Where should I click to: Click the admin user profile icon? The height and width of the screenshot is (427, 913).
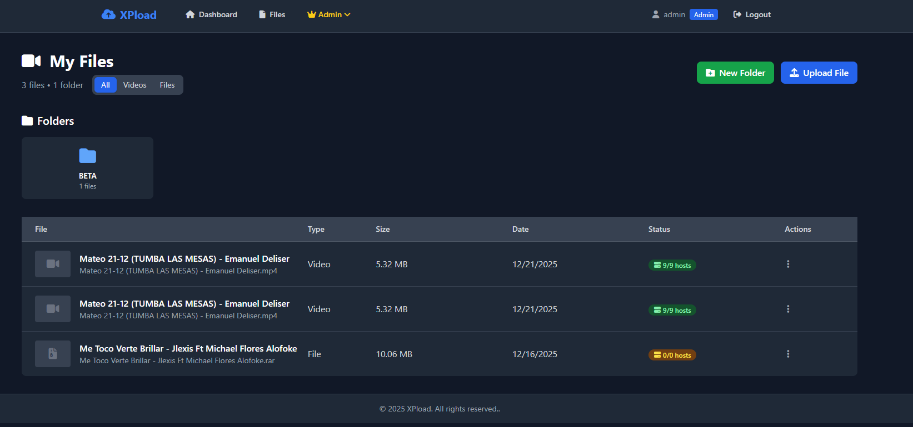tap(656, 15)
